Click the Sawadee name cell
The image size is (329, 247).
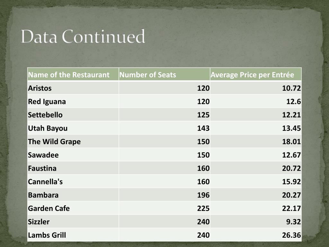[73, 155]
